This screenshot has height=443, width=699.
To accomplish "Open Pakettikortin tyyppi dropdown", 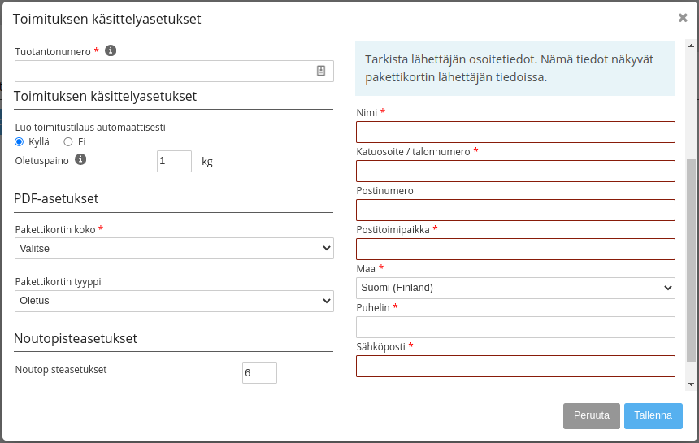I will (174, 301).
